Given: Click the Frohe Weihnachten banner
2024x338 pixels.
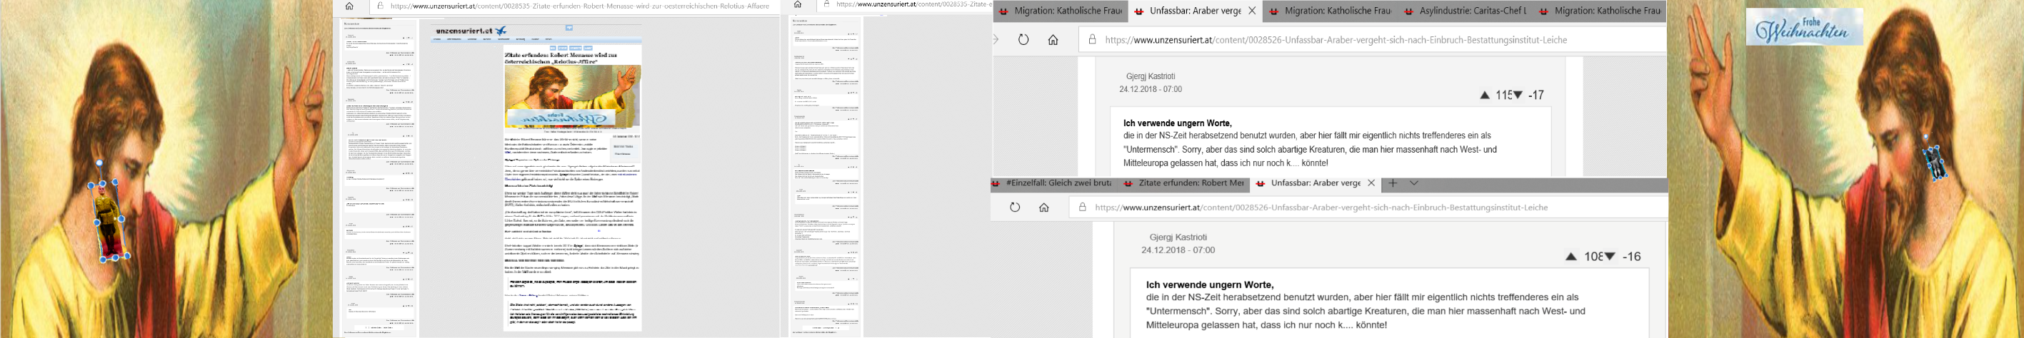Looking at the screenshot, I should click(x=1803, y=26).
